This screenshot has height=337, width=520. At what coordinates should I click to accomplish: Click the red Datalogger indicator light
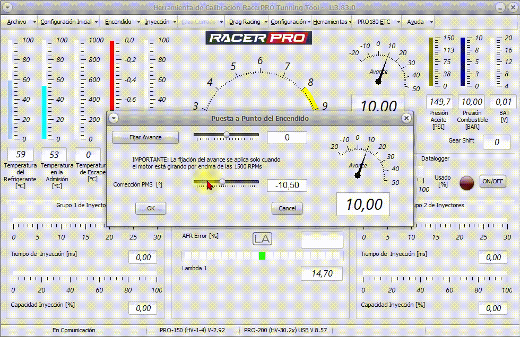466,182
